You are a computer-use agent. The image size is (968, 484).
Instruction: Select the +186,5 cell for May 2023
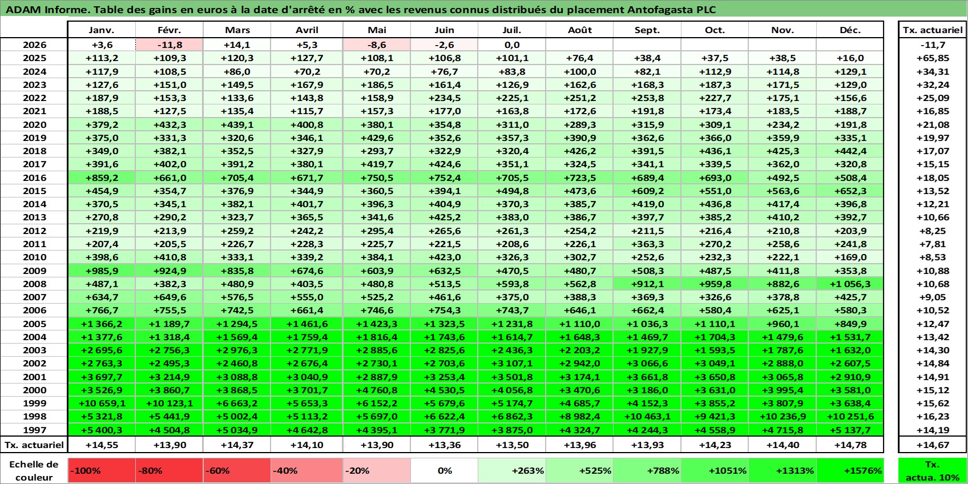click(x=377, y=84)
